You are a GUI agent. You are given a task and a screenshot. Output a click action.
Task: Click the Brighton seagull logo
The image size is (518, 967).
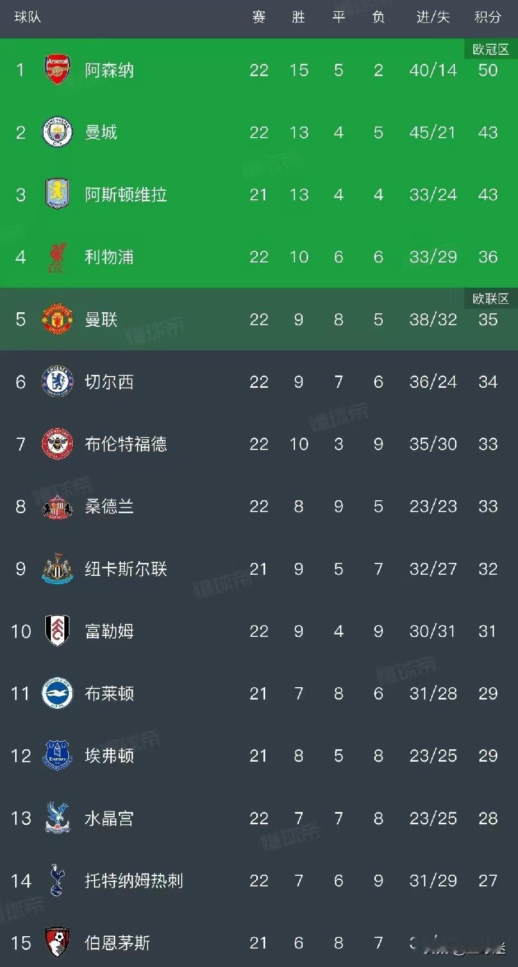click(x=58, y=694)
